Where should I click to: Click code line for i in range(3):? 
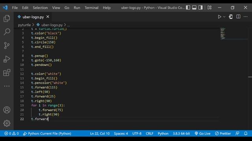tap(48, 105)
